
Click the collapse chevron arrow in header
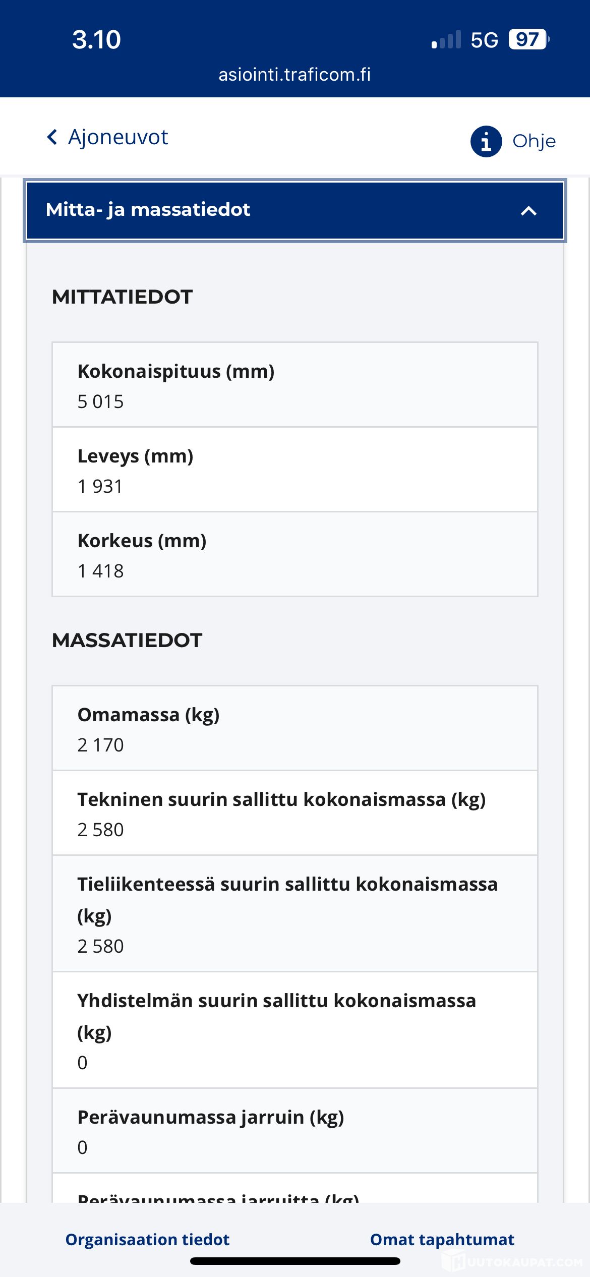point(528,211)
